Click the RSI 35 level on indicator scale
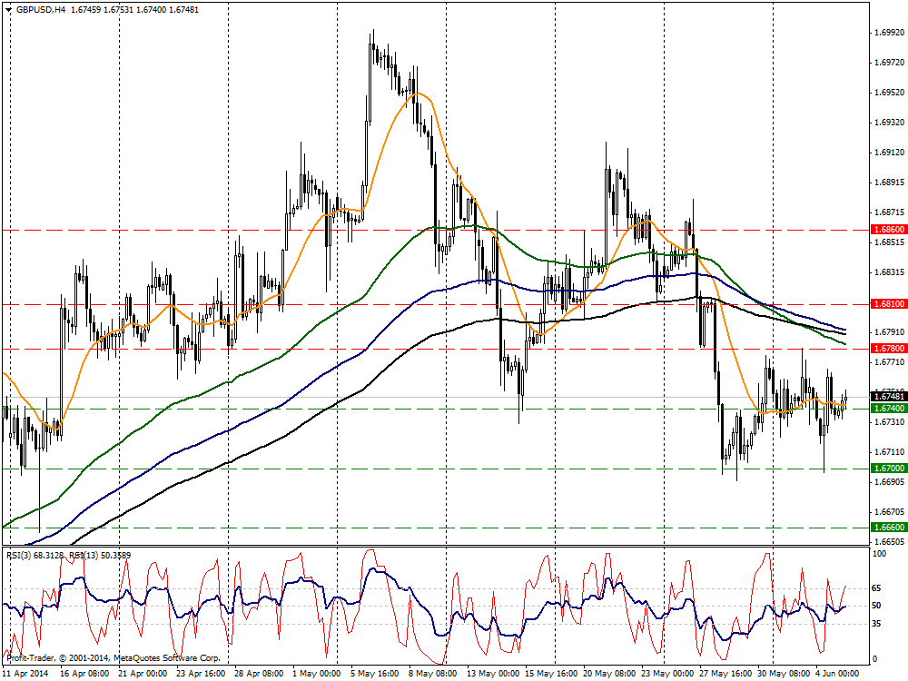 (876, 623)
